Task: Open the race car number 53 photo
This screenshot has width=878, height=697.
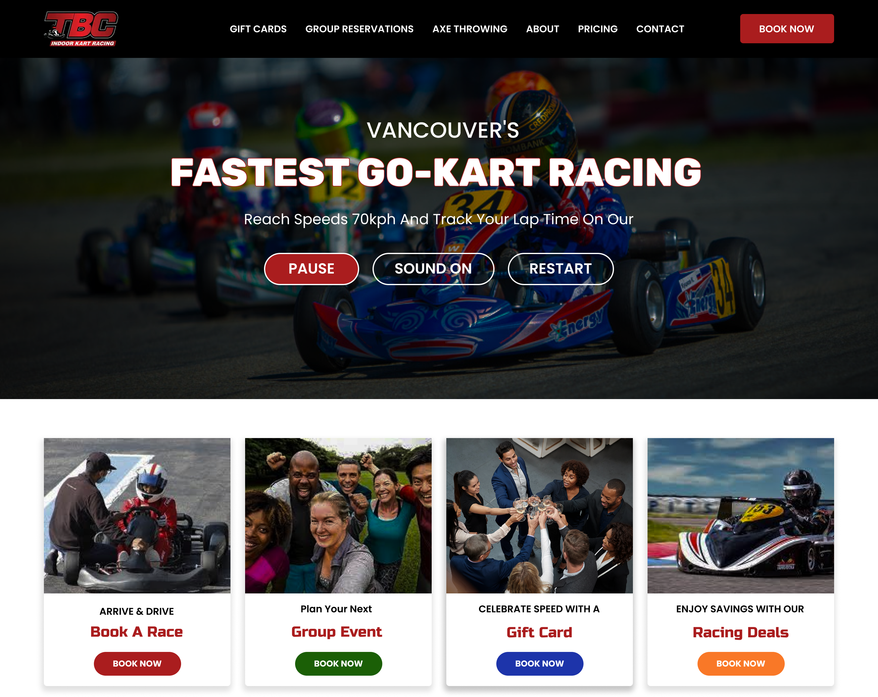Action: [x=740, y=515]
